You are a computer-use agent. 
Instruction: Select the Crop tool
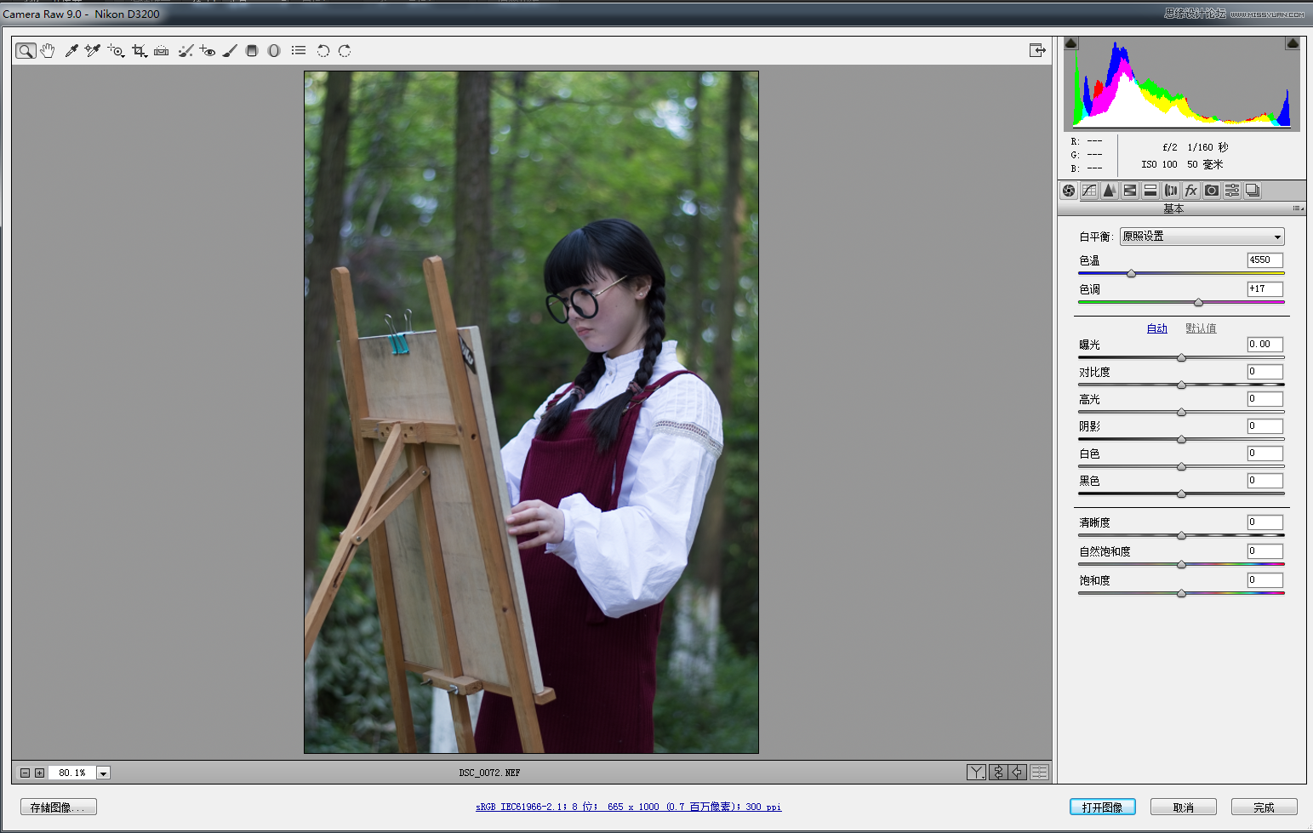[139, 51]
